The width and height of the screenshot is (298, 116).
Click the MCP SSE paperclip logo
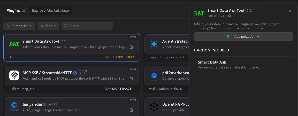pos(14,75)
